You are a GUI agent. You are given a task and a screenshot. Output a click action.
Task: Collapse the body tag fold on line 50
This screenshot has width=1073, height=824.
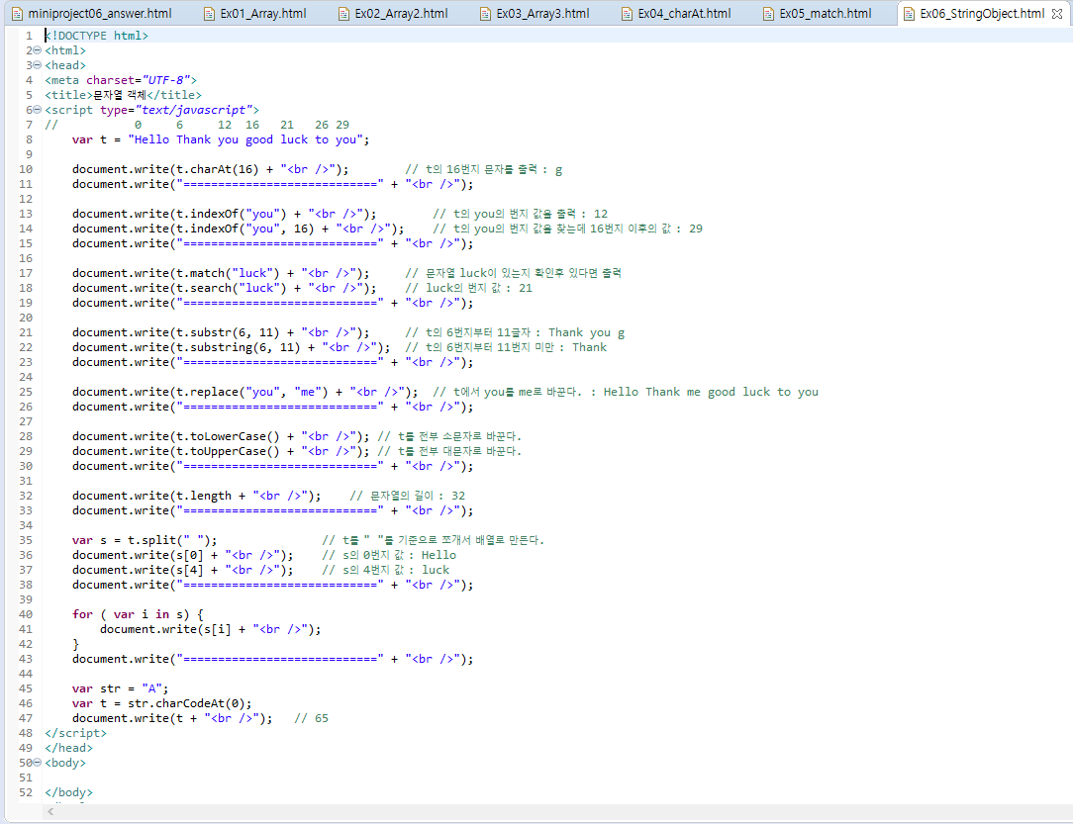point(38,763)
